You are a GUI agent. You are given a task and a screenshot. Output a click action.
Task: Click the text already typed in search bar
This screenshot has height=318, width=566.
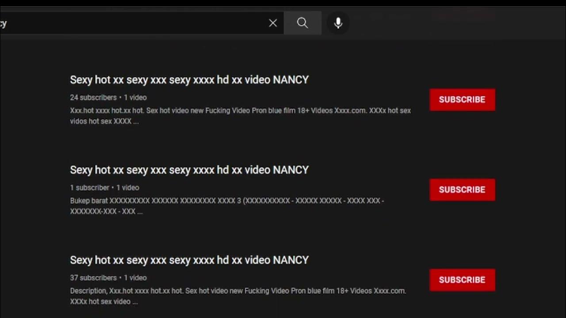click(x=4, y=23)
